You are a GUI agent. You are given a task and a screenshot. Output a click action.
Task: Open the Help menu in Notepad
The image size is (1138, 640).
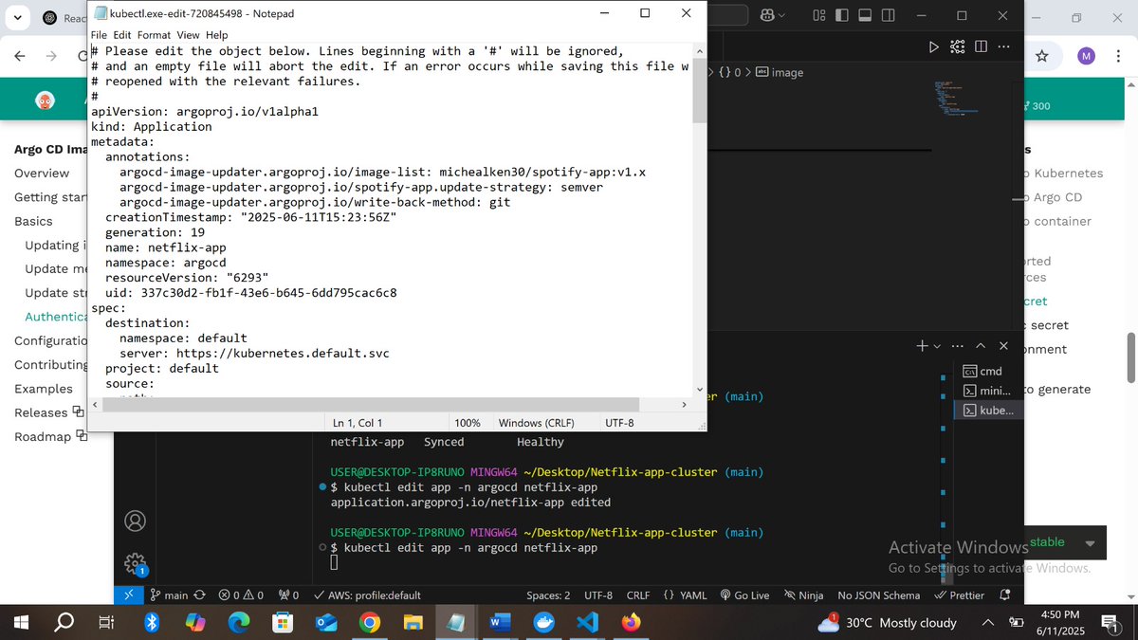216,35
